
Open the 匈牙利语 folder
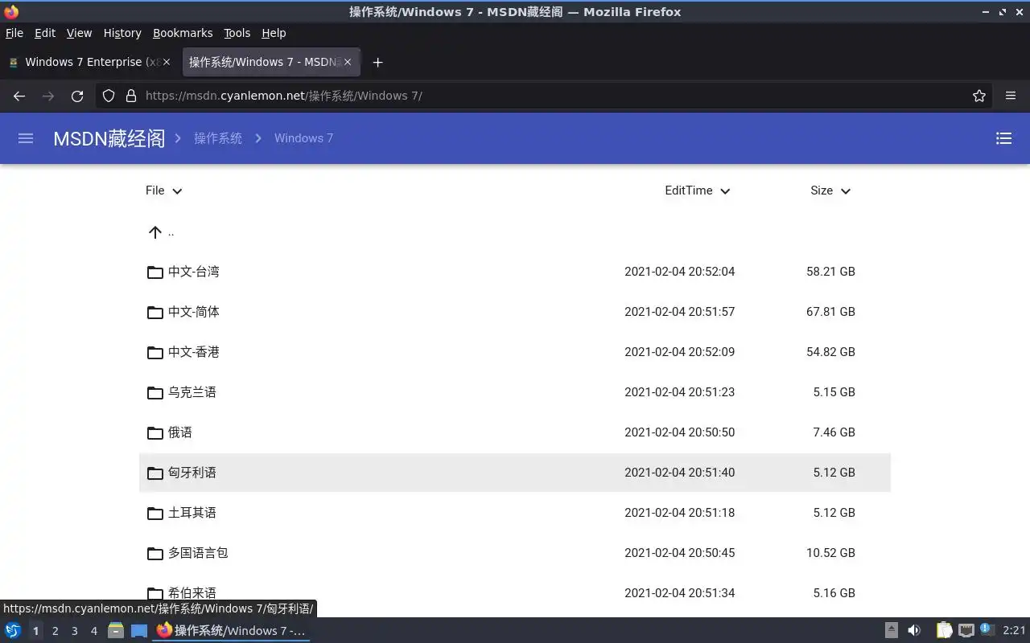[515, 473]
